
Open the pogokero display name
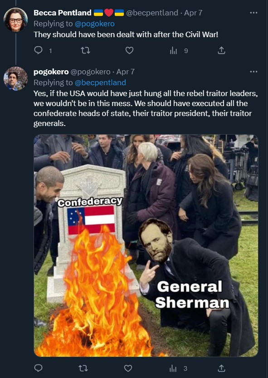[x=51, y=72]
